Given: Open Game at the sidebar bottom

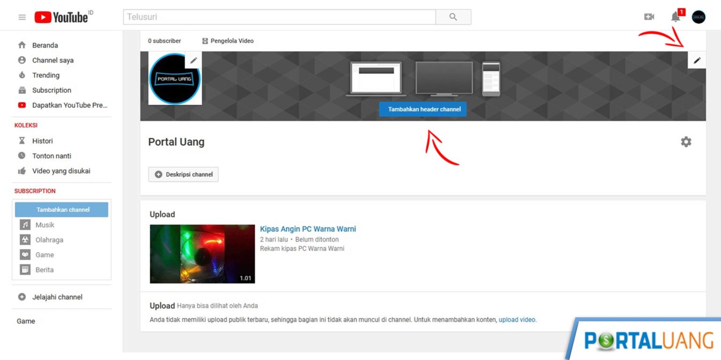Looking at the screenshot, I should pyautogui.click(x=26, y=321).
